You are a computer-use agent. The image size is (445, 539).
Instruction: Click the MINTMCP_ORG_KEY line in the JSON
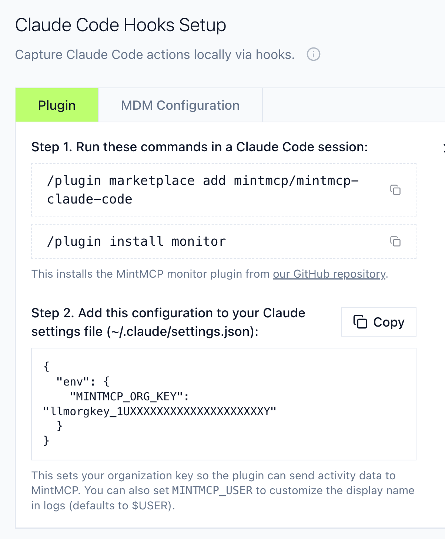pos(129,397)
